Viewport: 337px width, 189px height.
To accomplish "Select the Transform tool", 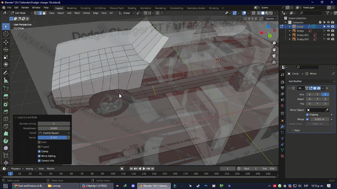I will pyautogui.click(x=6, y=64).
